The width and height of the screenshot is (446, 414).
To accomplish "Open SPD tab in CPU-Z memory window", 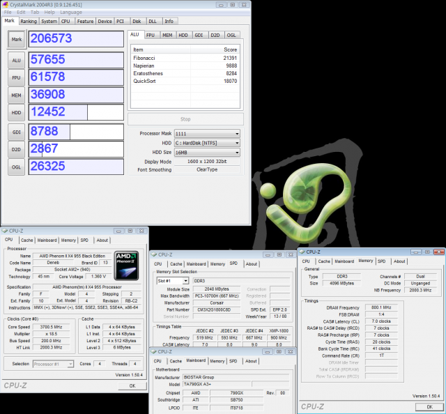I will coord(381,261).
